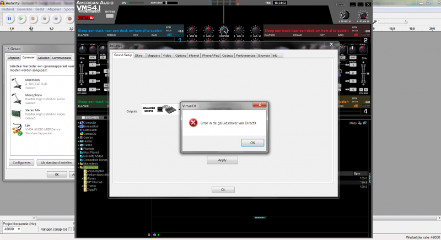441x240 pixels.
Task: Click Configureren in Geluid dialog
Action: [x=21, y=162]
